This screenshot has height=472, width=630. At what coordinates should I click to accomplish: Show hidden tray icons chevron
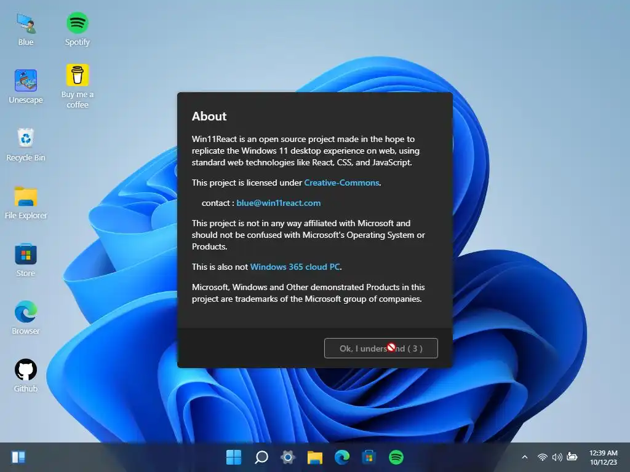(525, 457)
